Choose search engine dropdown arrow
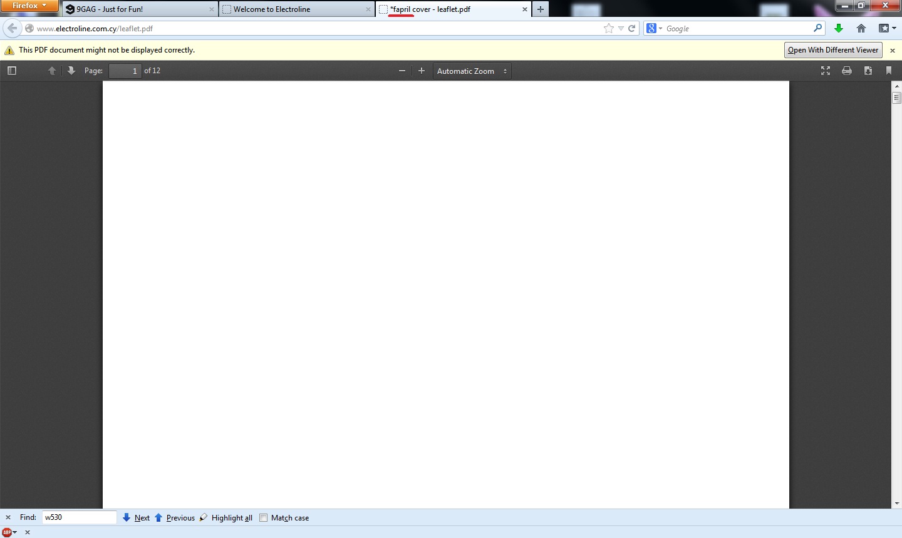The height and width of the screenshot is (538, 902). pyautogui.click(x=660, y=28)
